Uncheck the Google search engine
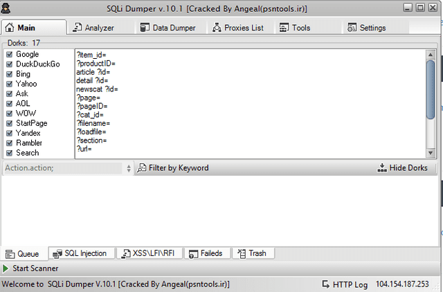The height and width of the screenshot is (292, 443). pos(9,54)
